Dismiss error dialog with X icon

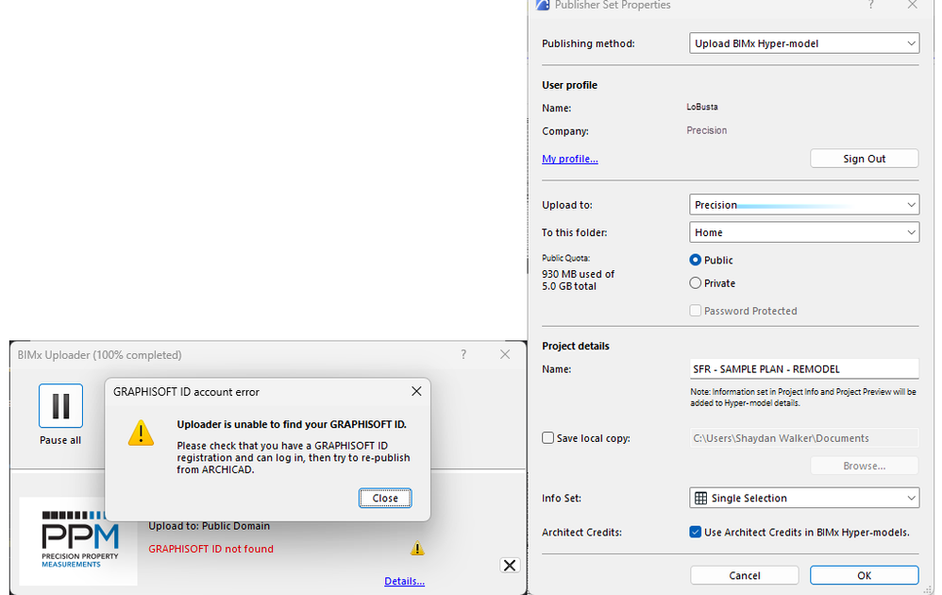[416, 391]
